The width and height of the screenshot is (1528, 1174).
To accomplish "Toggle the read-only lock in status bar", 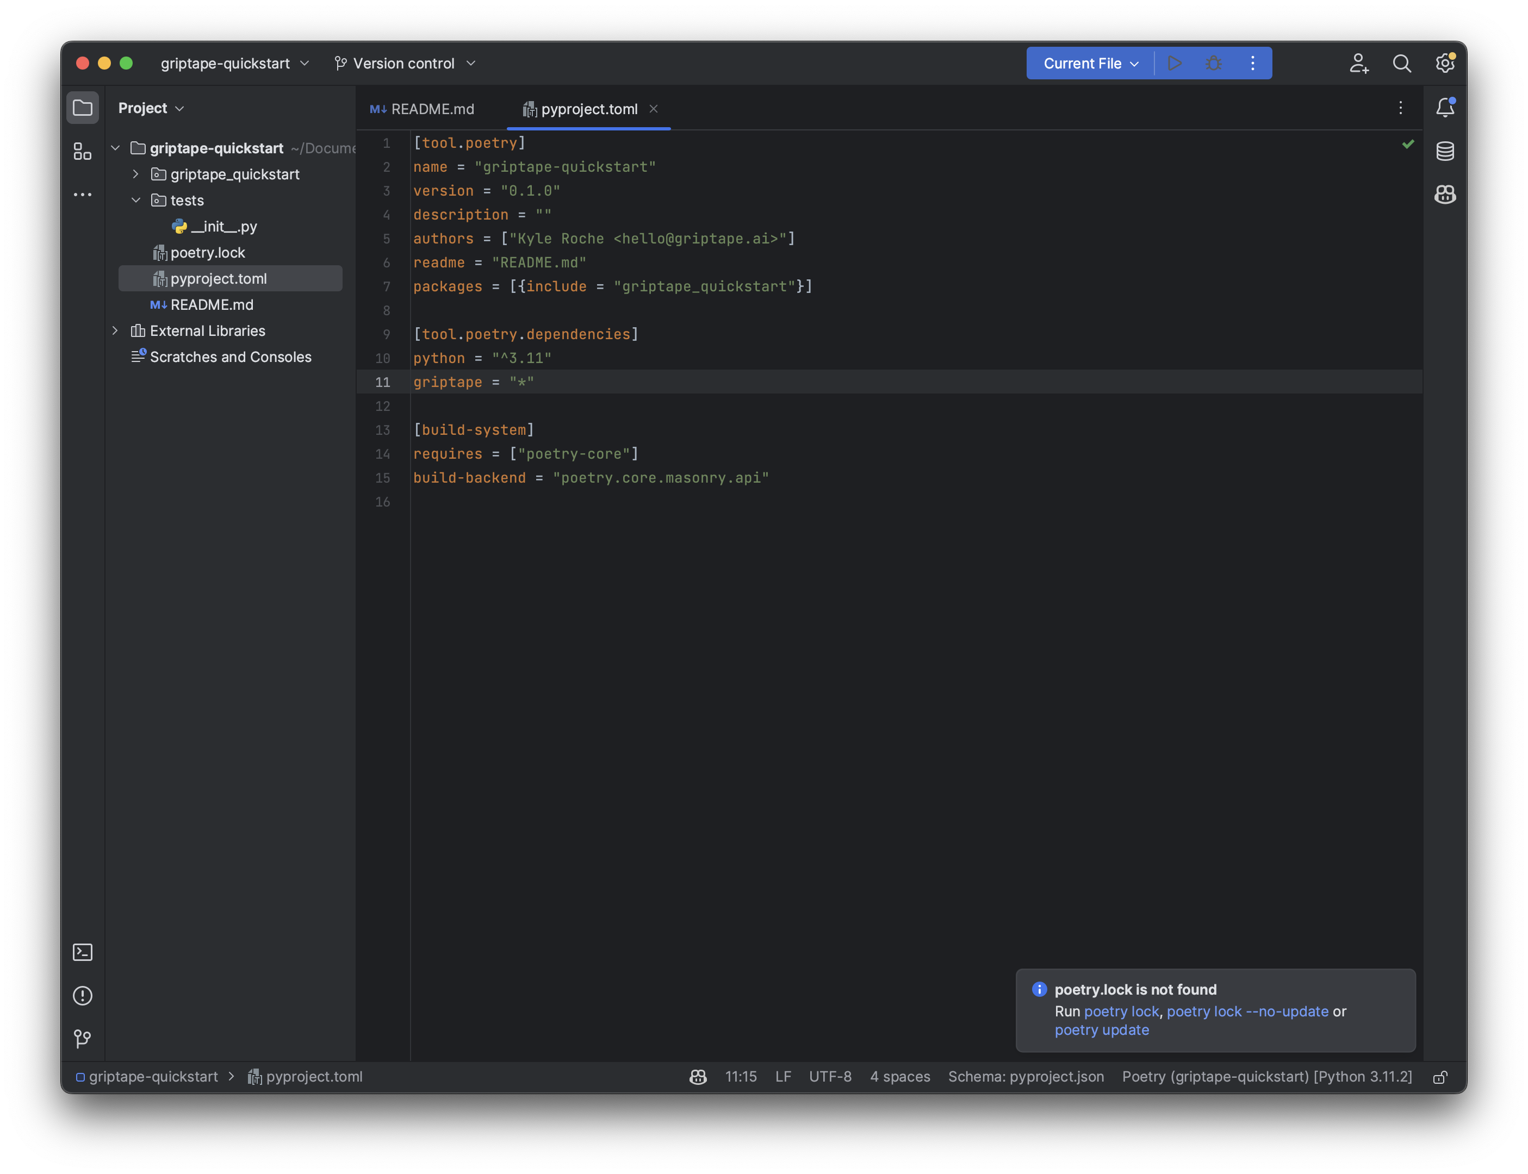I will 1440,1077.
